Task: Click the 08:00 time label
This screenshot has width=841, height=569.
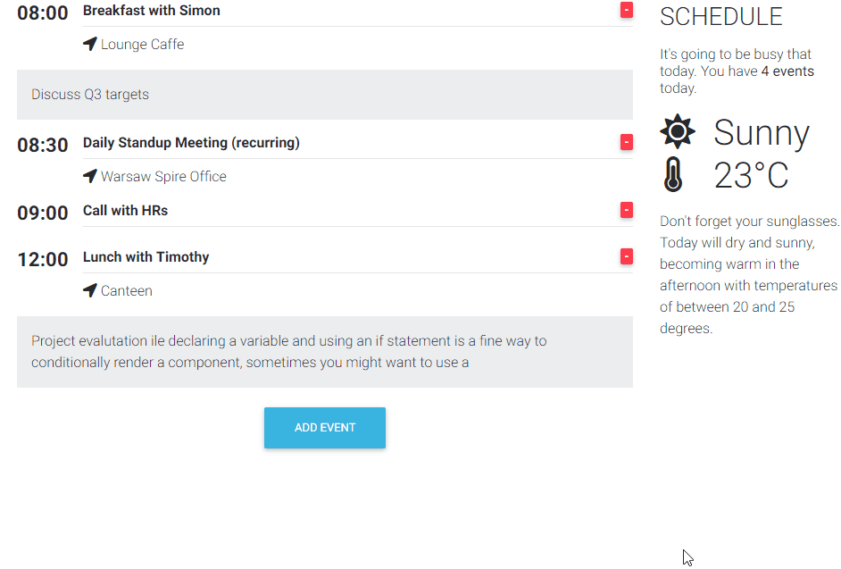Action: coord(43,13)
